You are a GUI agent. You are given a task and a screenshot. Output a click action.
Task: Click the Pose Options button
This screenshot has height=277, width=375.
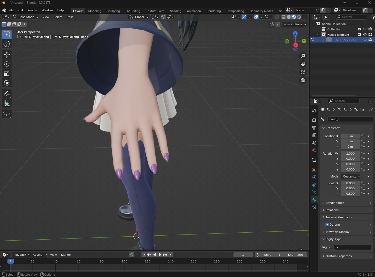[x=295, y=24]
